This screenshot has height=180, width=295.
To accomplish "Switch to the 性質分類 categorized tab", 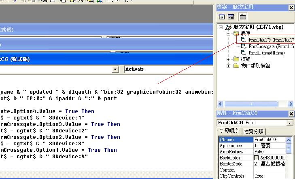I will 253,132.
